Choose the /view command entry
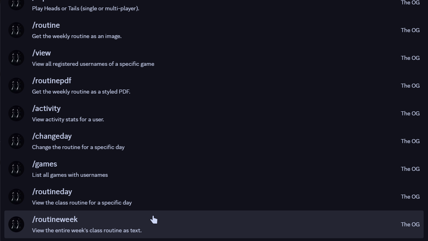This screenshot has width=428, height=241. [x=41, y=53]
